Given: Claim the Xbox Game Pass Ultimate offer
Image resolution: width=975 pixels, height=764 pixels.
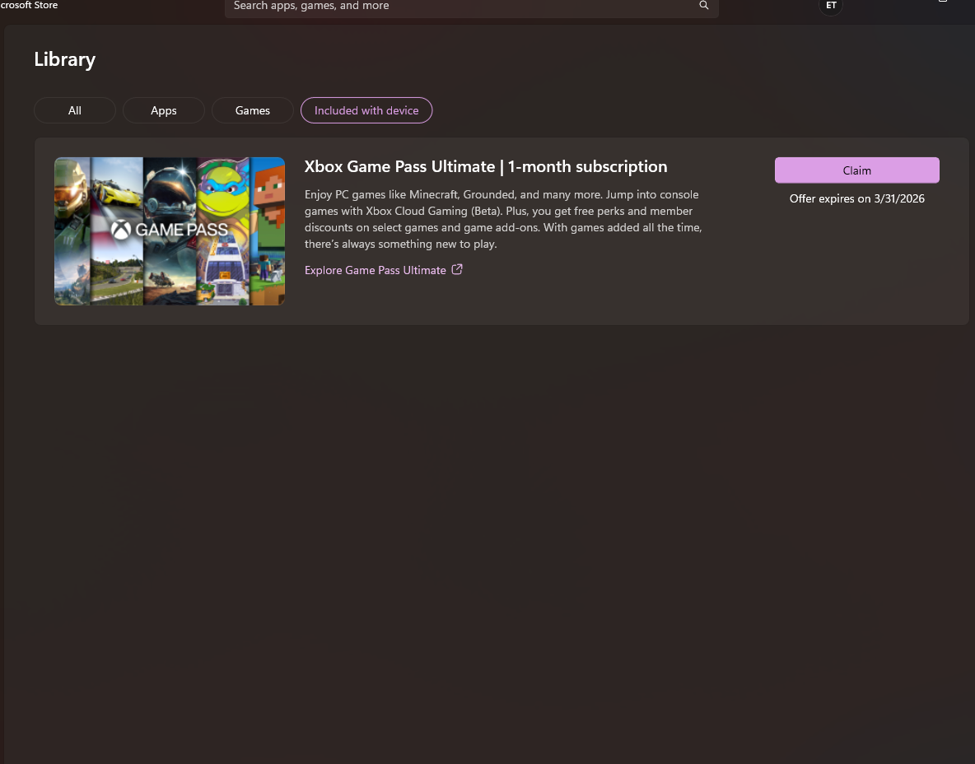Looking at the screenshot, I should click(857, 170).
